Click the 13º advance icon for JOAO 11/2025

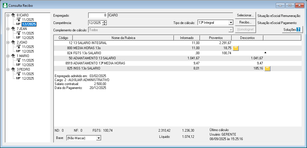[18, 47]
